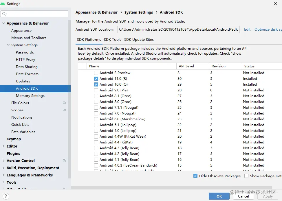
Task: Click the search magnifier icon in settings
Action: (x=4, y=14)
